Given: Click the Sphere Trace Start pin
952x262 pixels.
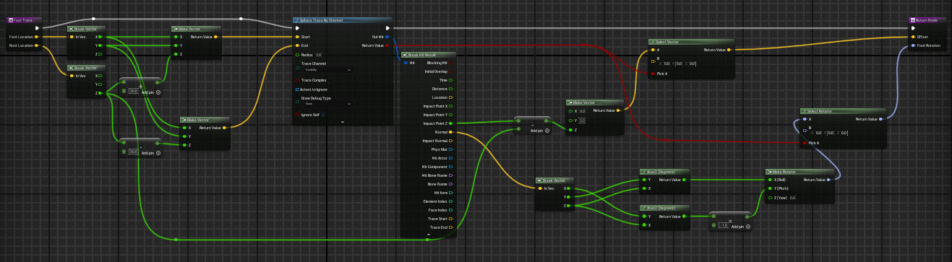Looking at the screenshot, I should [x=297, y=37].
